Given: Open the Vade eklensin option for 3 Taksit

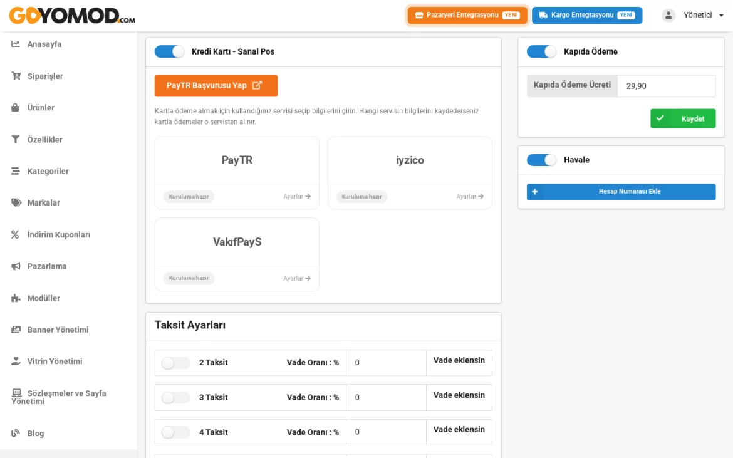Looking at the screenshot, I should click(459, 398).
